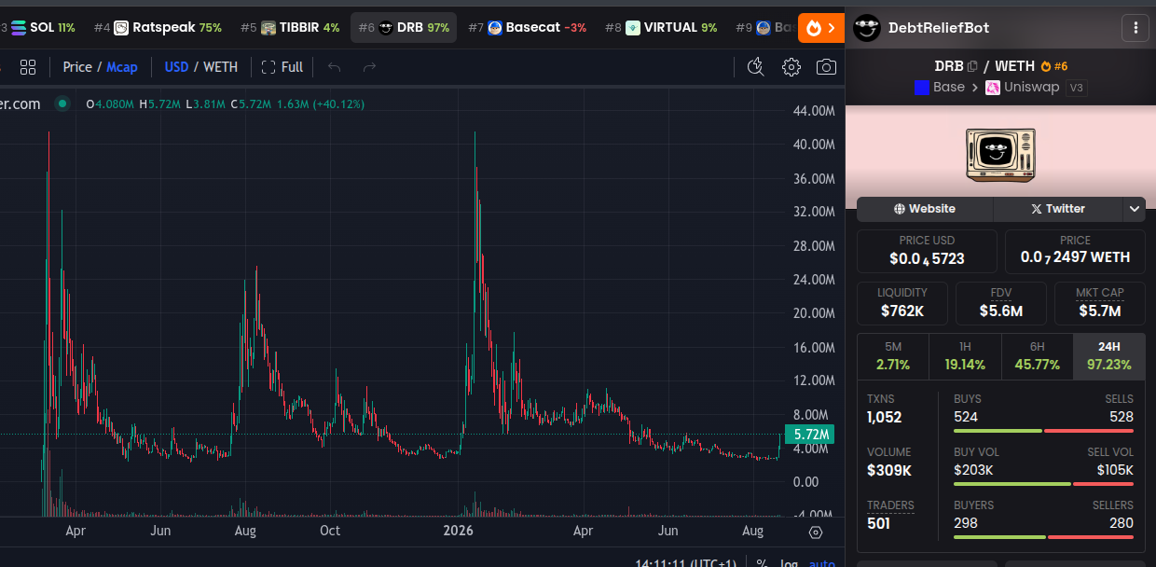
Task: Open the chart settings gear
Action: [x=791, y=67]
